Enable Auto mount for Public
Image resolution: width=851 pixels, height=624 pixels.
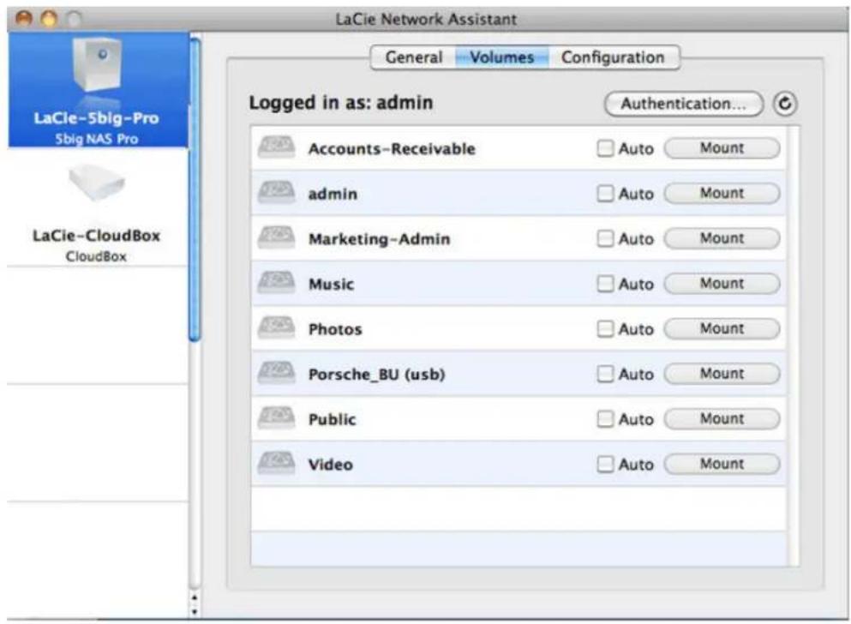pyautogui.click(x=605, y=418)
